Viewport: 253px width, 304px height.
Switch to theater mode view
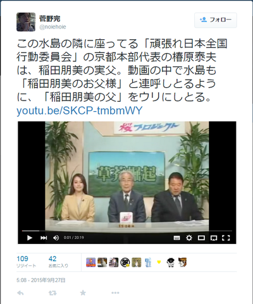[x=201, y=238]
